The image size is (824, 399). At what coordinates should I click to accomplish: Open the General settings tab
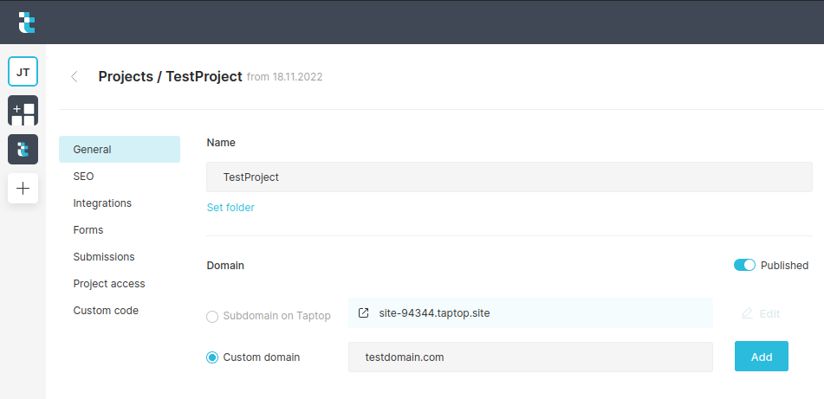pyautogui.click(x=120, y=149)
